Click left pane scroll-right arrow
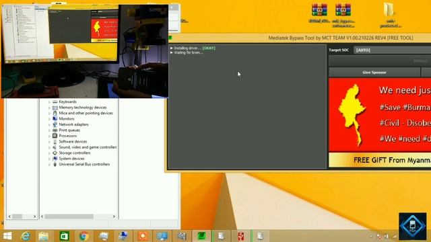The image size is (431, 242). click(x=34, y=216)
